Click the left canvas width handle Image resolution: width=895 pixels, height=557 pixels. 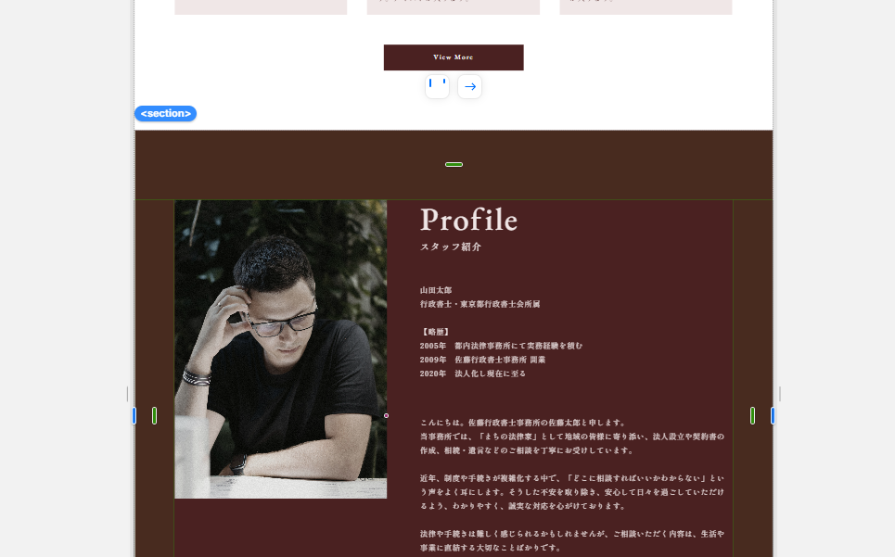tap(127, 394)
